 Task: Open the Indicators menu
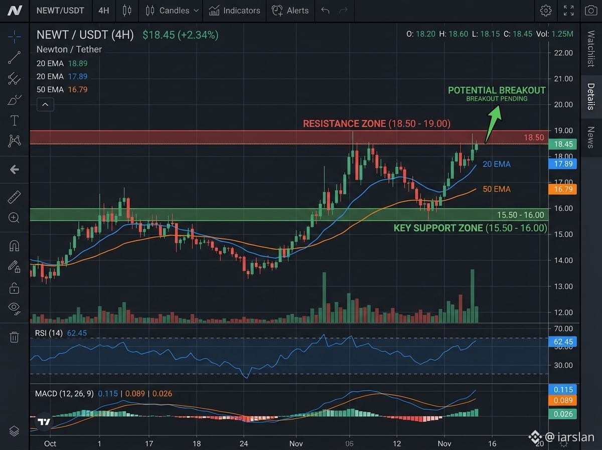click(234, 10)
